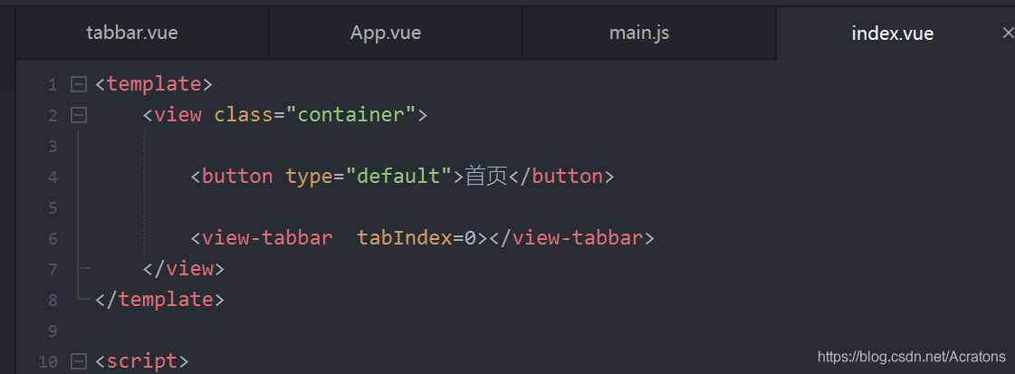The height and width of the screenshot is (374, 1015).
Task: Open the App.vue editor tab
Action: (x=386, y=34)
